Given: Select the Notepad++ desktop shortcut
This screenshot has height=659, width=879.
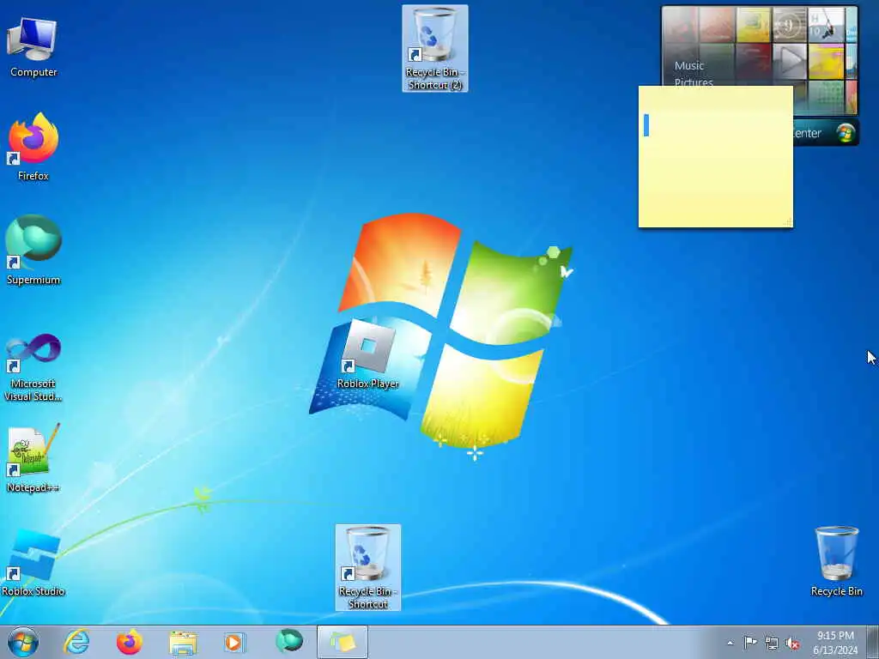Looking at the screenshot, I should click(x=33, y=458).
